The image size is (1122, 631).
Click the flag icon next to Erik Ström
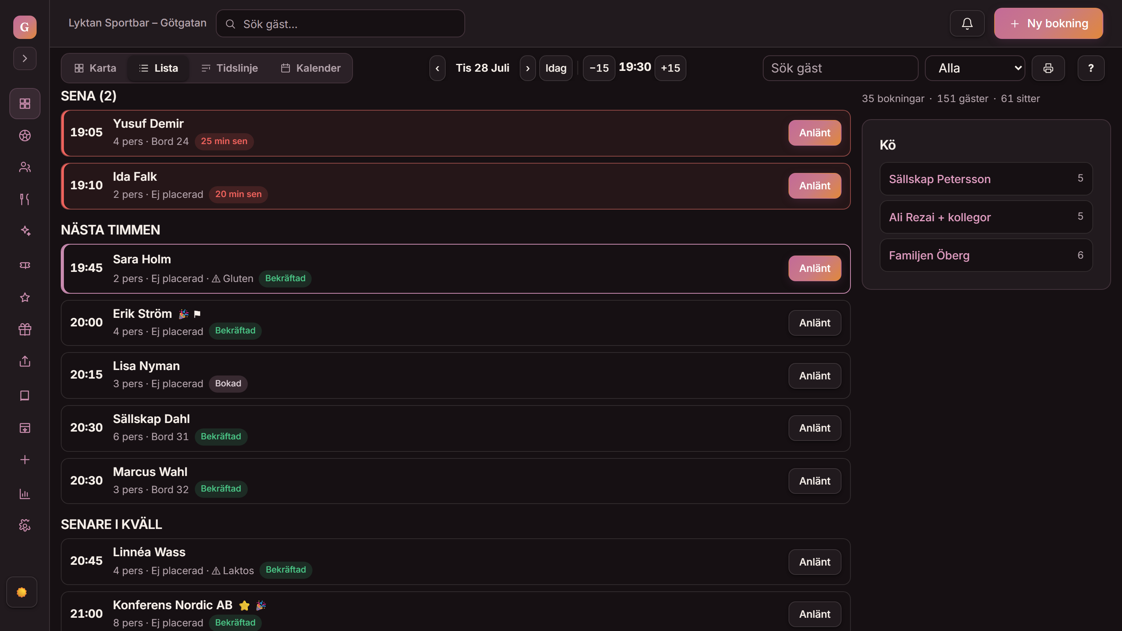(197, 314)
